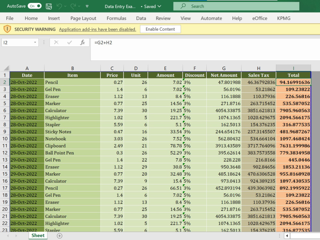Select column H header

pos(259,68)
